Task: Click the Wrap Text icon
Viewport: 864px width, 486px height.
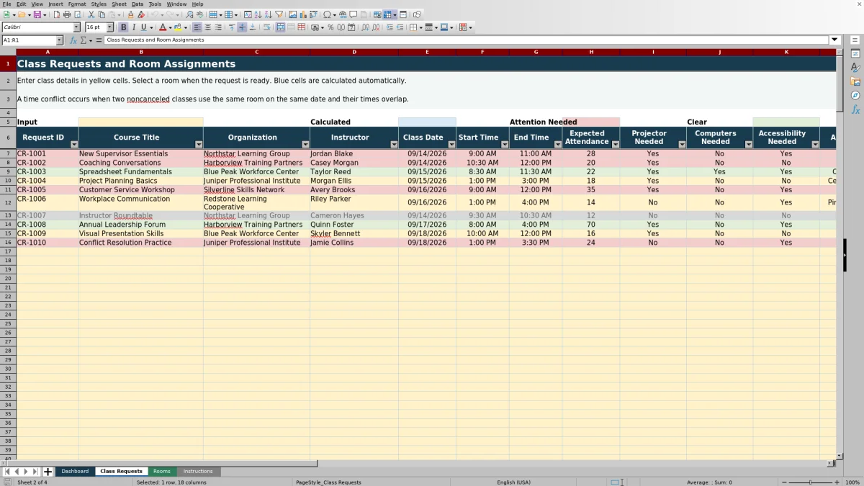Action: (x=266, y=27)
